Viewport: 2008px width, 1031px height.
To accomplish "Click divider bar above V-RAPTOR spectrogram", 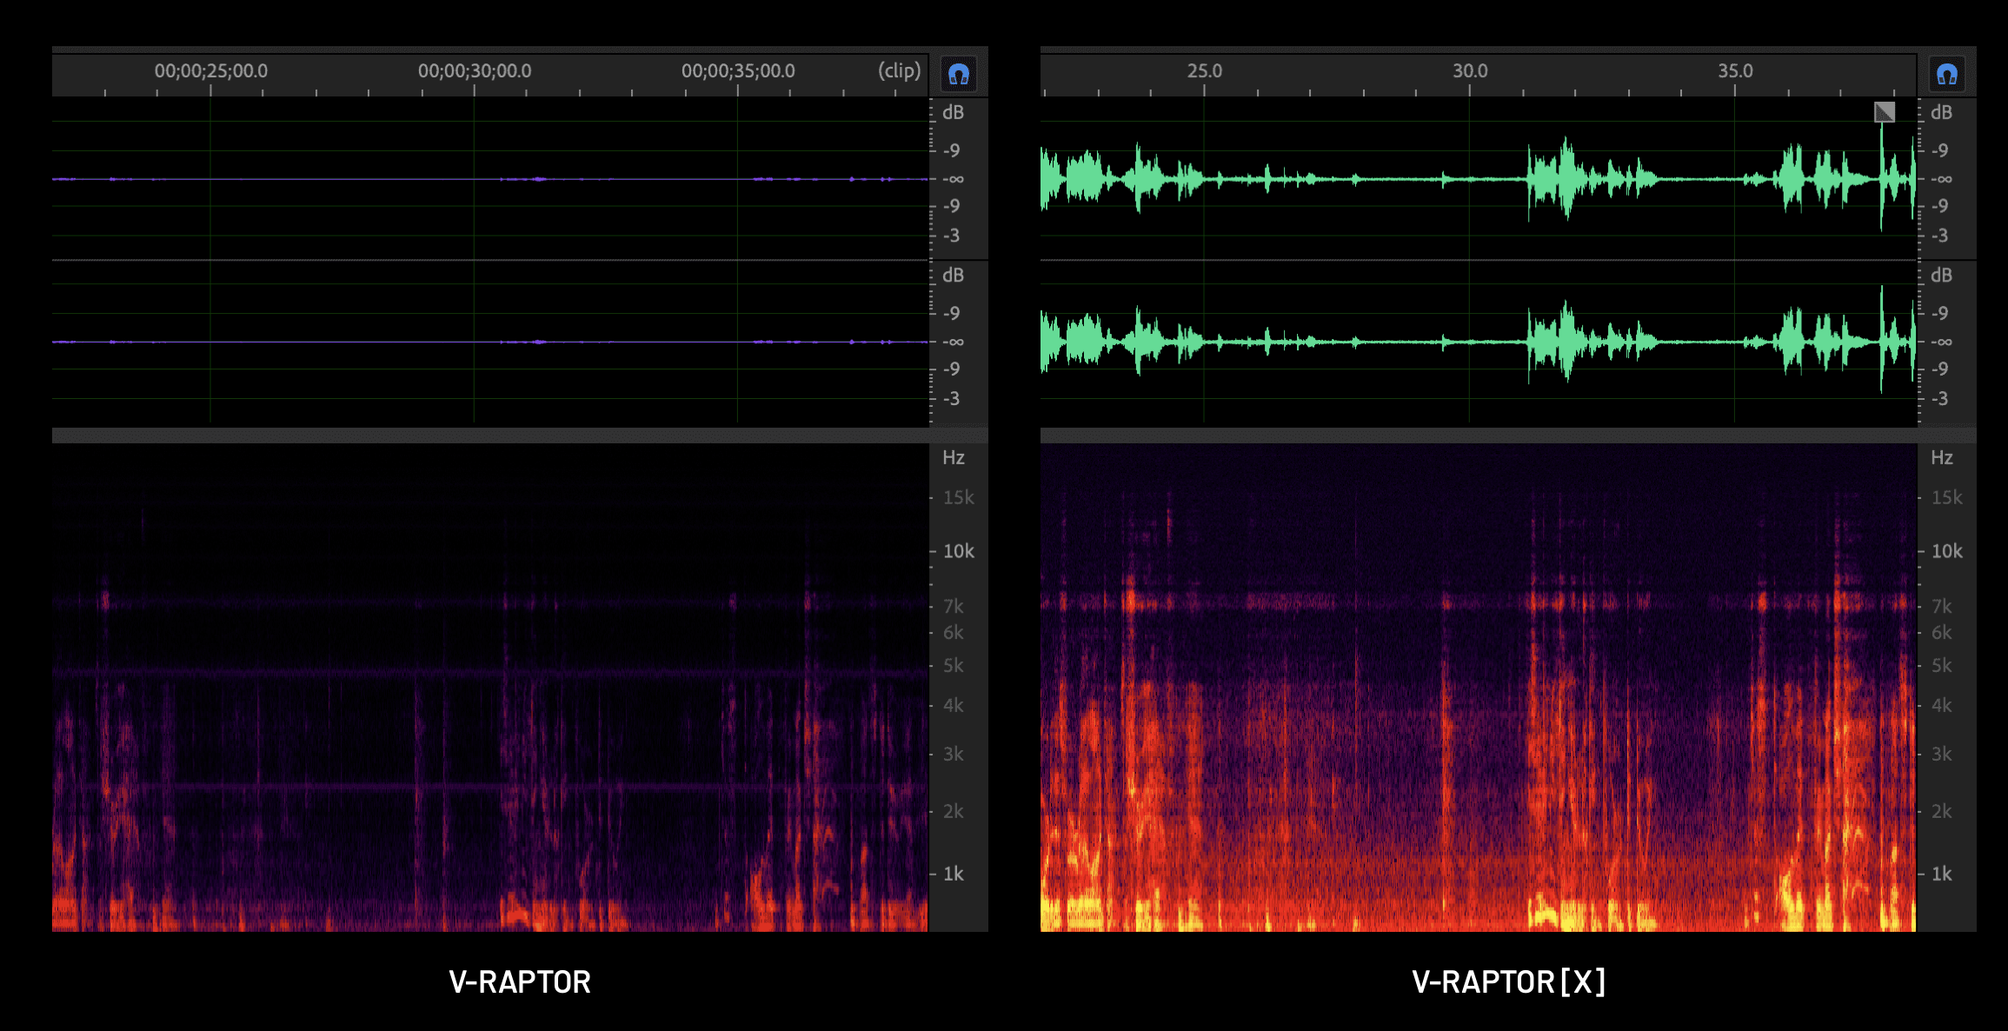I will [520, 435].
